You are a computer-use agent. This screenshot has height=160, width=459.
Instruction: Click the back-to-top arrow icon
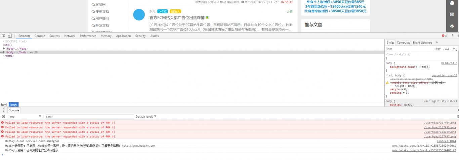point(452,26)
